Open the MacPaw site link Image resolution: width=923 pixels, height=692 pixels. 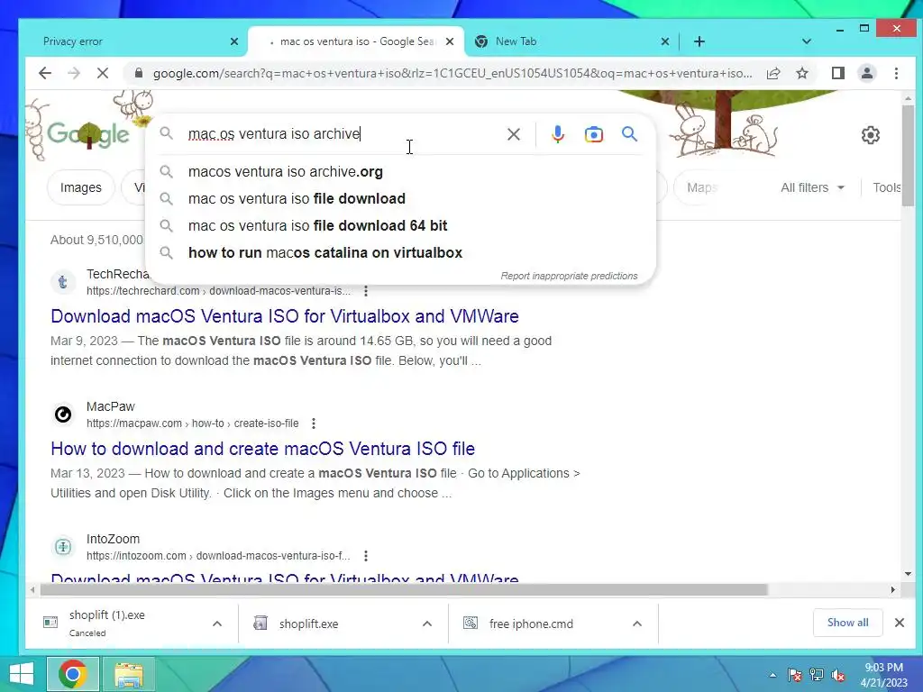point(193,423)
